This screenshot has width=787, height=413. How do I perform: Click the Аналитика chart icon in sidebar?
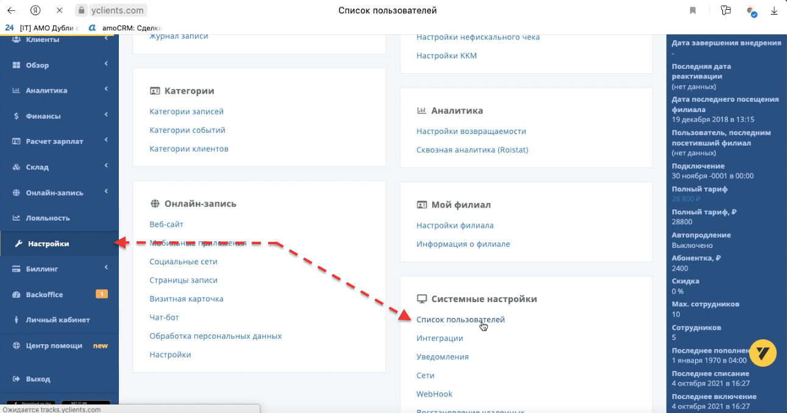coord(16,91)
